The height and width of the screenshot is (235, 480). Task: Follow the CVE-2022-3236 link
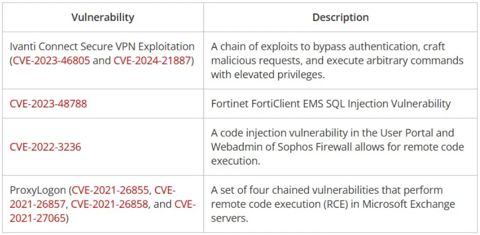click(45, 147)
